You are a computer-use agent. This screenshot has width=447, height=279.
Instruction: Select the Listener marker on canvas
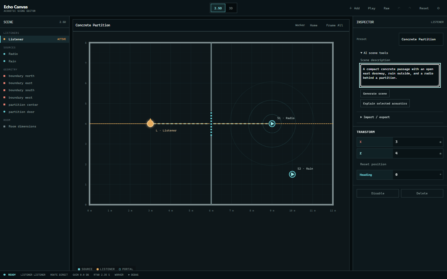[x=150, y=123]
